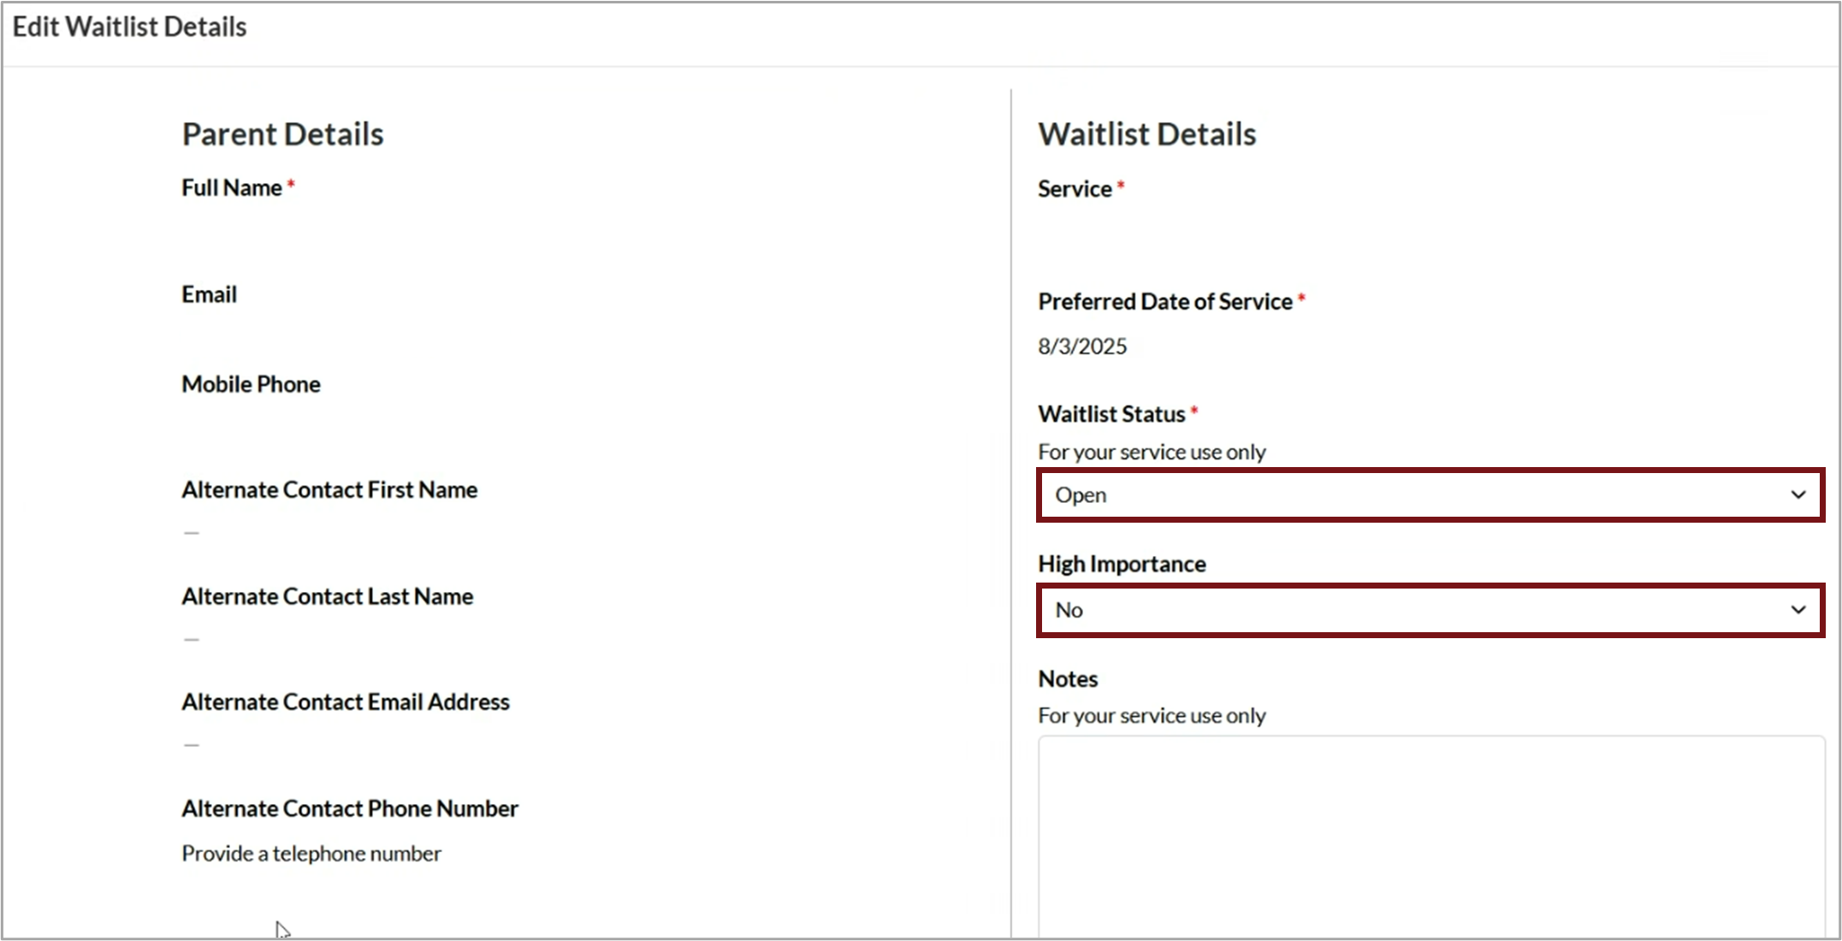Click the Email field label

click(x=209, y=294)
